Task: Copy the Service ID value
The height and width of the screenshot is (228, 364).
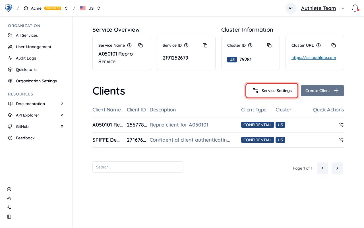Action: pos(205,45)
